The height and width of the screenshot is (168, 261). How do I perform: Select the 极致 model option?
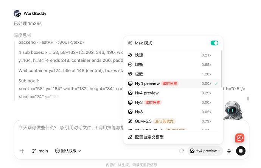[173, 74]
